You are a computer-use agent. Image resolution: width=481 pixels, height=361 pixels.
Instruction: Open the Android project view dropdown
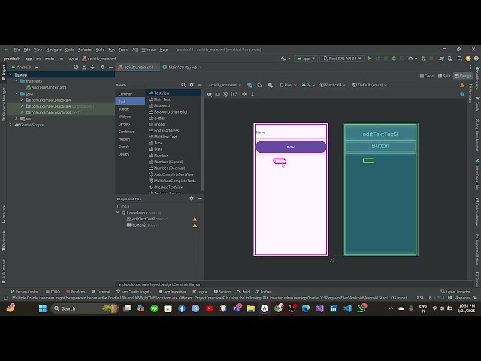[25, 67]
